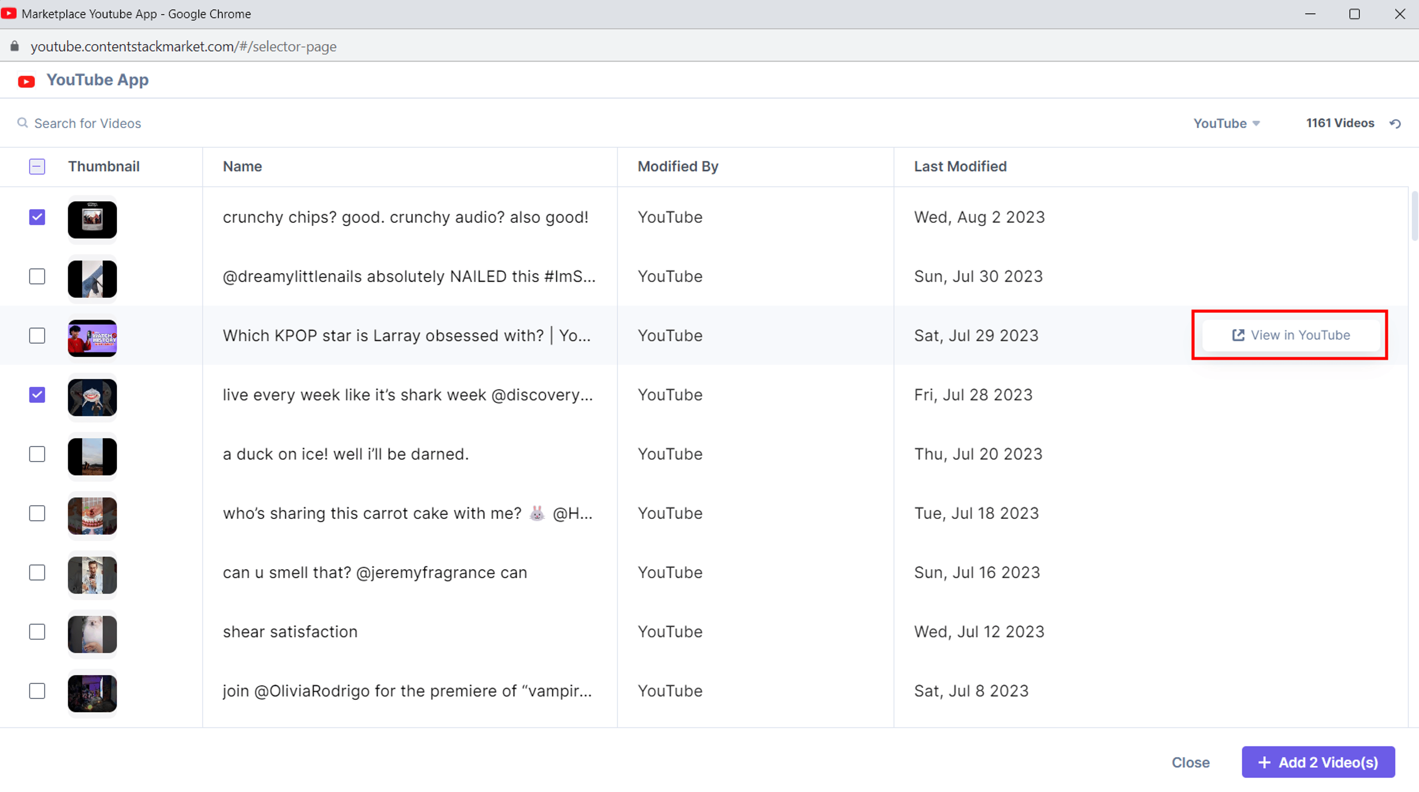Click the OliviaRodrigo premiere thumbnail

(92, 693)
